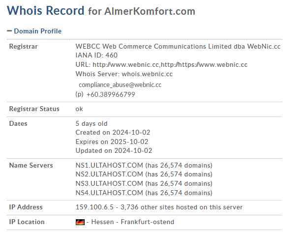Open the AlmerKomfort.com title text

tap(150, 11)
